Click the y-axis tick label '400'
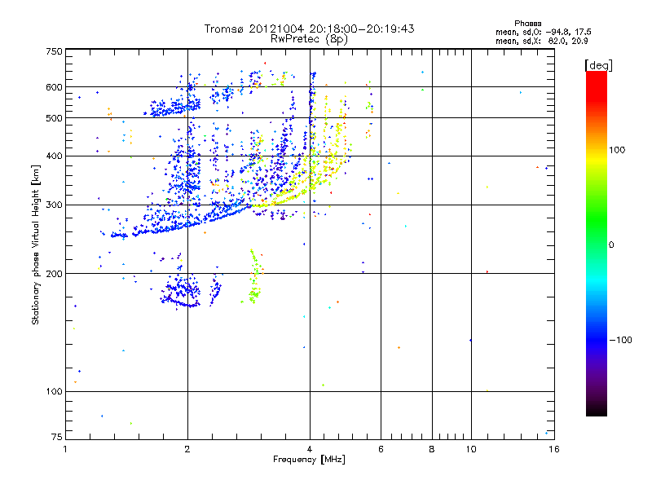 coord(54,156)
